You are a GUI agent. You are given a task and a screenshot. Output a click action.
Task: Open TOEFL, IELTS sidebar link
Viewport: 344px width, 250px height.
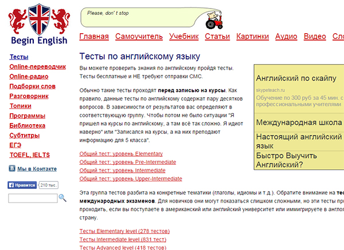pyautogui.click(x=29, y=154)
